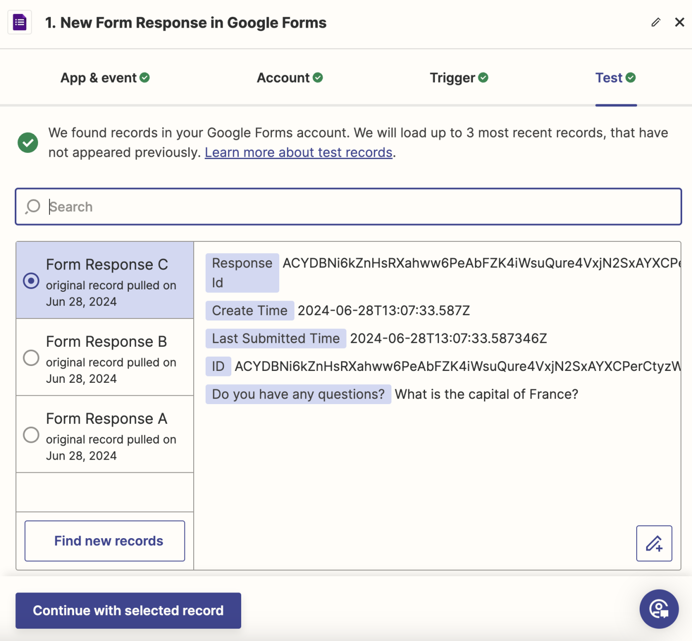The image size is (692, 641).
Task: Click the Find new records button
Action: [105, 541]
